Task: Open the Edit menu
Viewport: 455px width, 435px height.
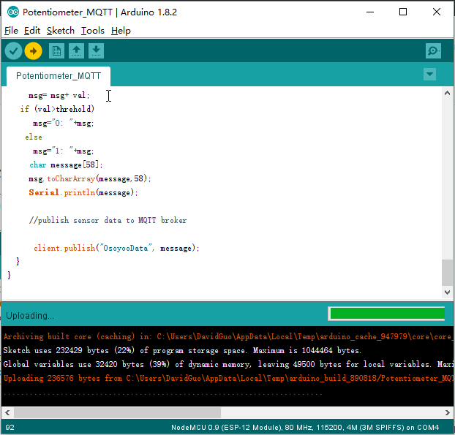Action: (x=32, y=31)
